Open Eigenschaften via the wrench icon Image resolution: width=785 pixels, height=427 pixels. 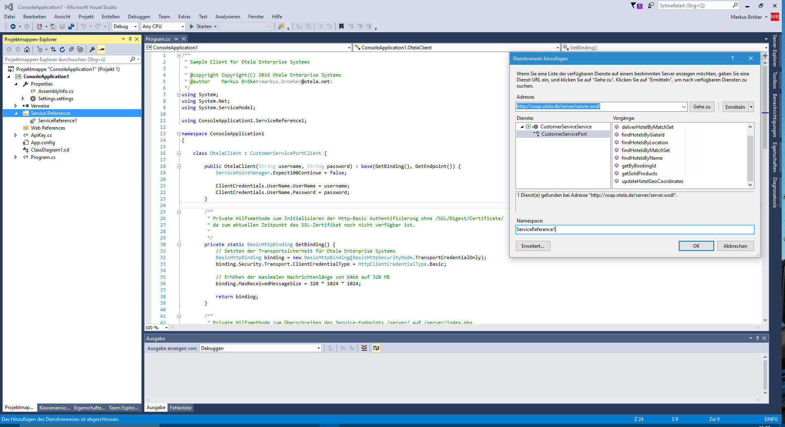click(93, 49)
